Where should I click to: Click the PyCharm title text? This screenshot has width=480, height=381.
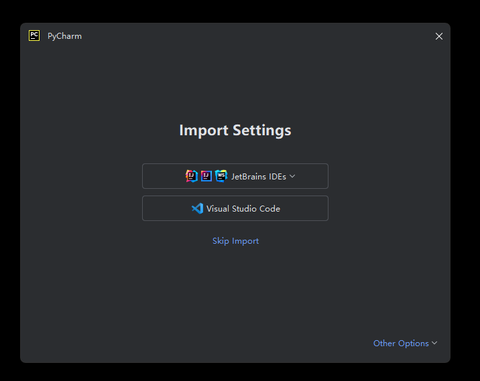[64, 36]
